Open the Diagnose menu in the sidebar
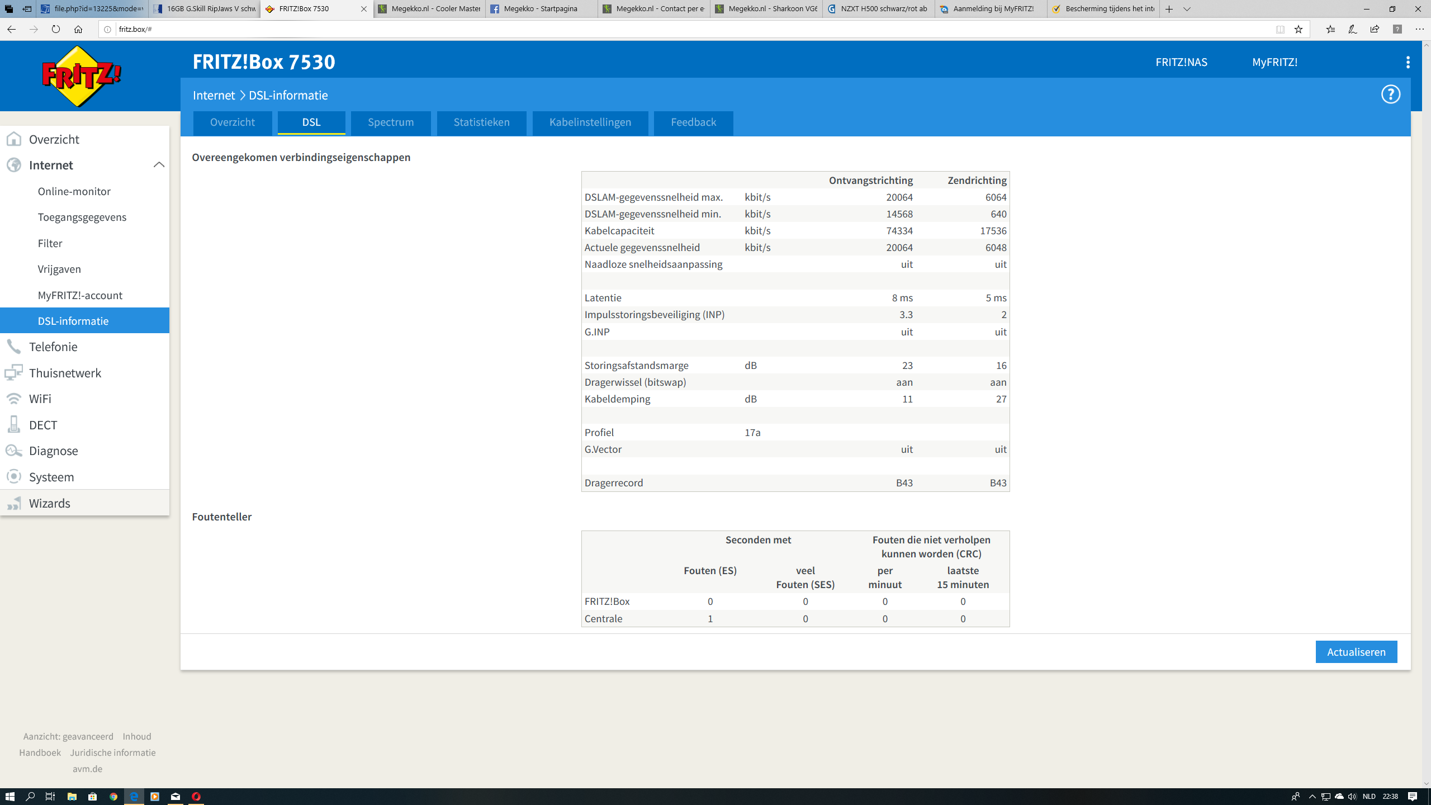Image resolution: width=1431 pixels, height=805 pixels. point(53,451)
